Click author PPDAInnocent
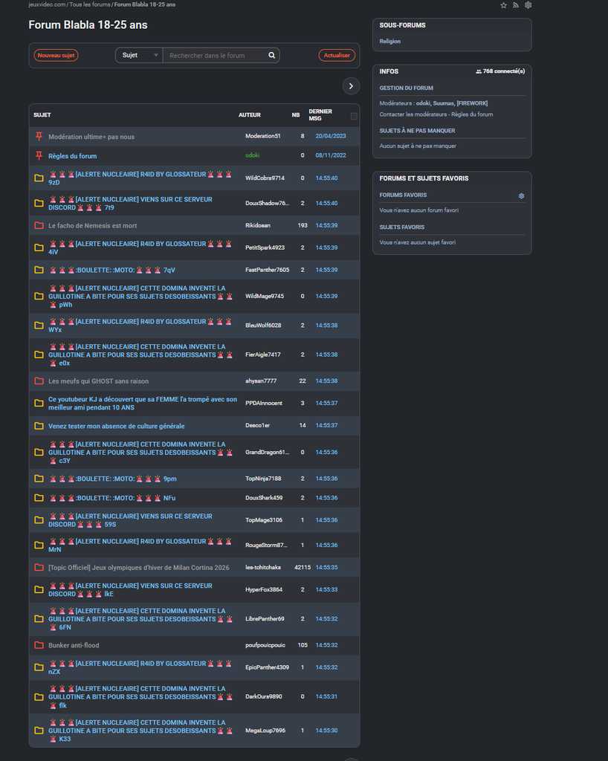This screenshot has width=608, height=761. (263, 403)
